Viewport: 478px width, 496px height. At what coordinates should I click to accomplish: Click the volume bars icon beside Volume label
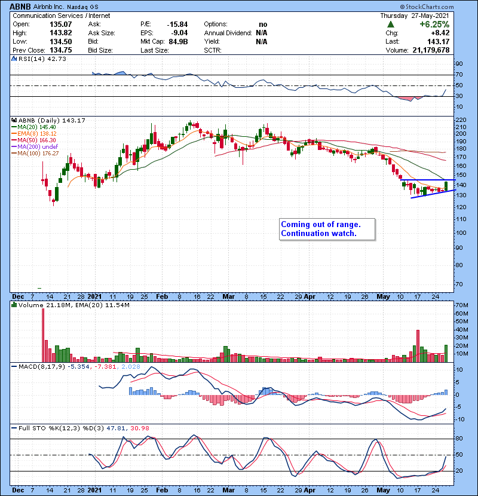14,305
